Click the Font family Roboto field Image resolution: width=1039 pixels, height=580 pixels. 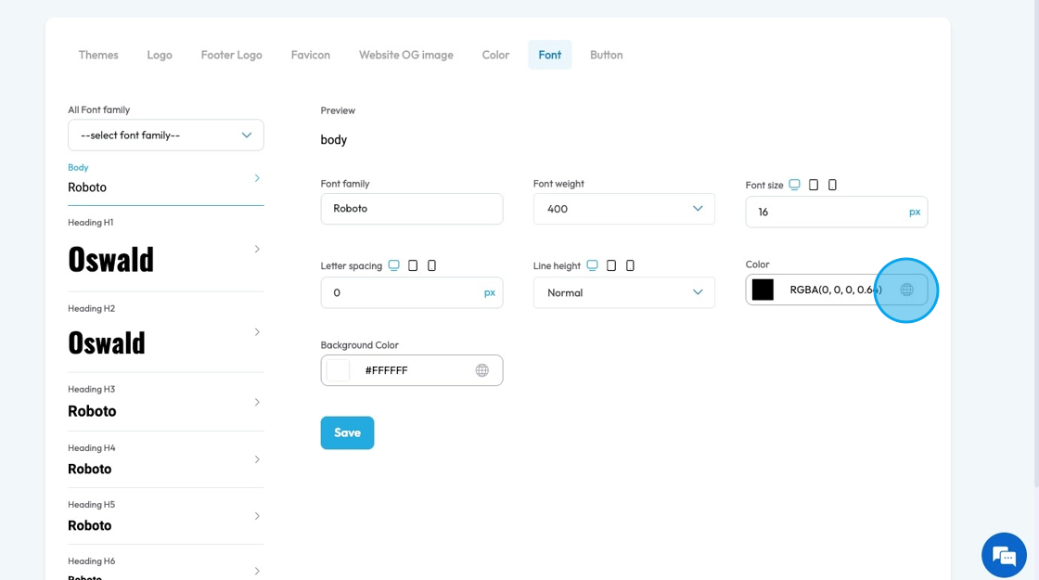pyautogui.click(x=412, y=209)
